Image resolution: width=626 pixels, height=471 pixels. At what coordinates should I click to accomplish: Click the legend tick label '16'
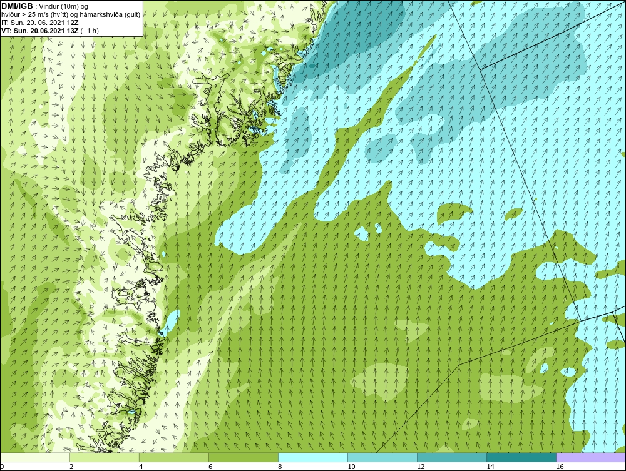click(x=559, y=467)
